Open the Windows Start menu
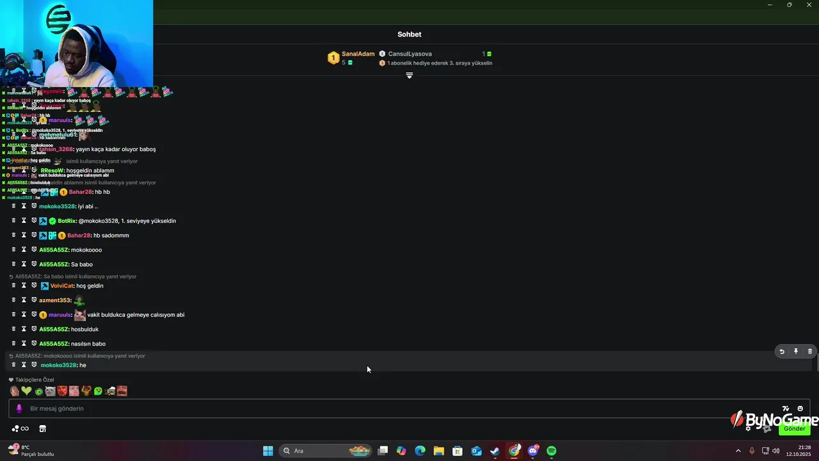Screen dimensions: 819x461 click(x=268, y=451)
